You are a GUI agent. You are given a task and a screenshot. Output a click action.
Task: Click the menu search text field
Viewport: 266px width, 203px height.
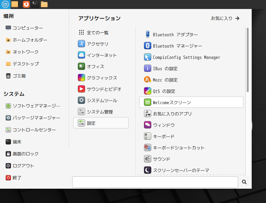(x=155, y=182)
